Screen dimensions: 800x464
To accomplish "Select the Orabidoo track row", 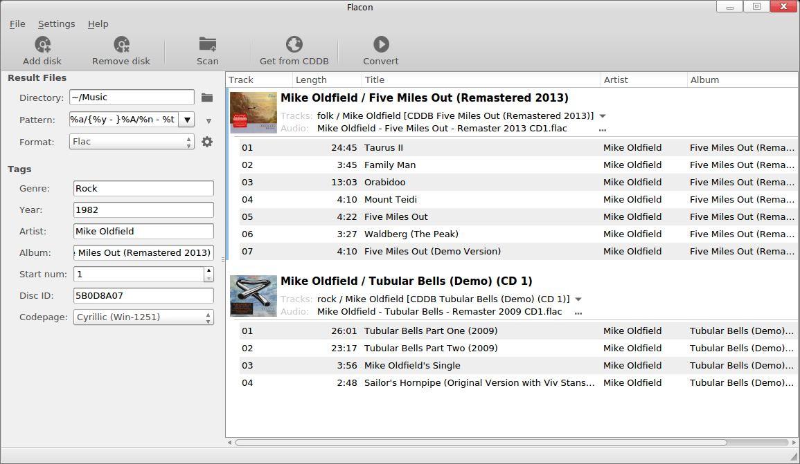I will click(478, 183).
